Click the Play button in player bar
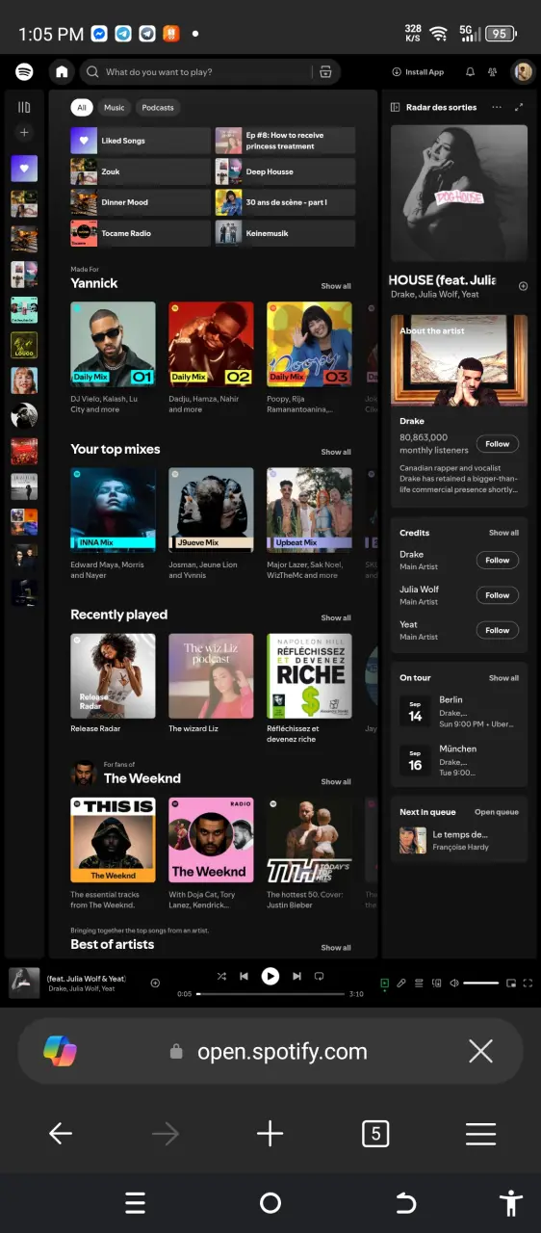541x1233 pixels. point(270,976)
